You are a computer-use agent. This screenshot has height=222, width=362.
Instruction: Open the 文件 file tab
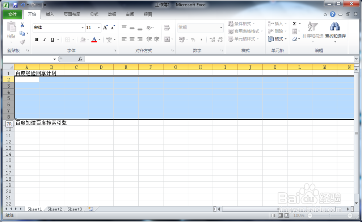pyautogui.click(x=12, y=14)
